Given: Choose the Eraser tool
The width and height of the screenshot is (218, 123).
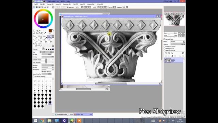Looking at the screenshot, I should pos(40,41).
